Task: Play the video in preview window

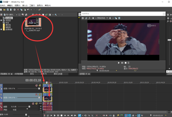Action: [119, 63]
